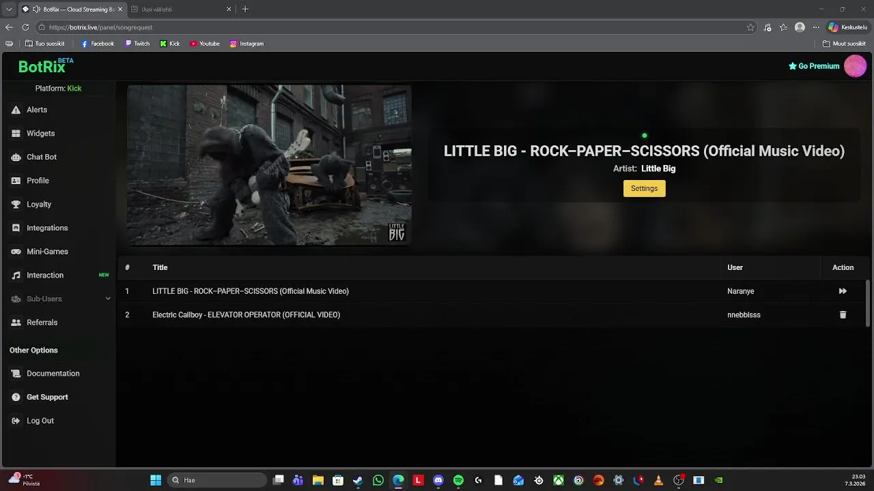Viewport: 874px width, 491px height.
Task: Select the LITTLE BIG ROCK–PAPER–SCISSORS row title
Action: pos(251,291)
